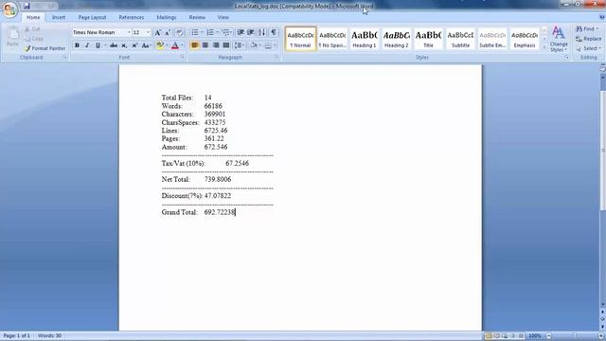Click the Paste button

12,38
